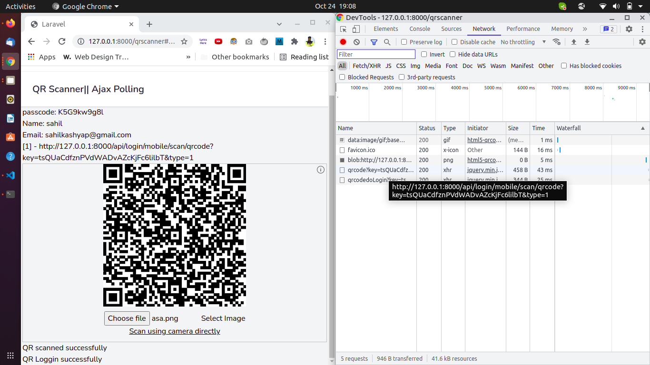Open Reading list

pos(304,57)
